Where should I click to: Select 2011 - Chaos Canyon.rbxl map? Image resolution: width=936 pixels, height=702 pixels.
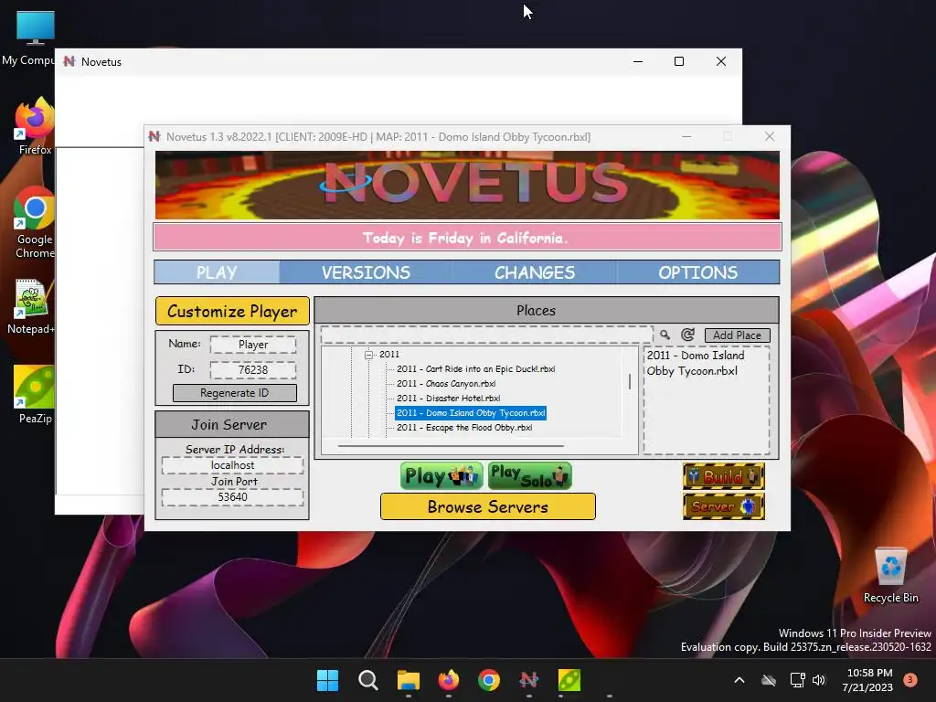446,384
